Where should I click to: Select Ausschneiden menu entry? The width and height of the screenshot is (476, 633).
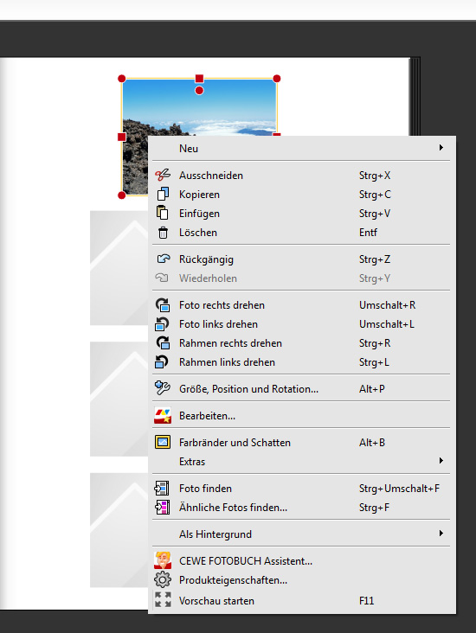301,176
